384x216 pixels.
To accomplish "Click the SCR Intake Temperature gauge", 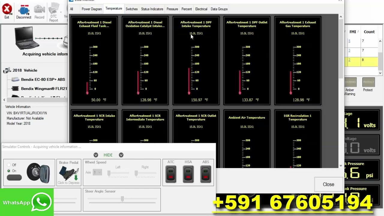I will click(x=94, y=126).
